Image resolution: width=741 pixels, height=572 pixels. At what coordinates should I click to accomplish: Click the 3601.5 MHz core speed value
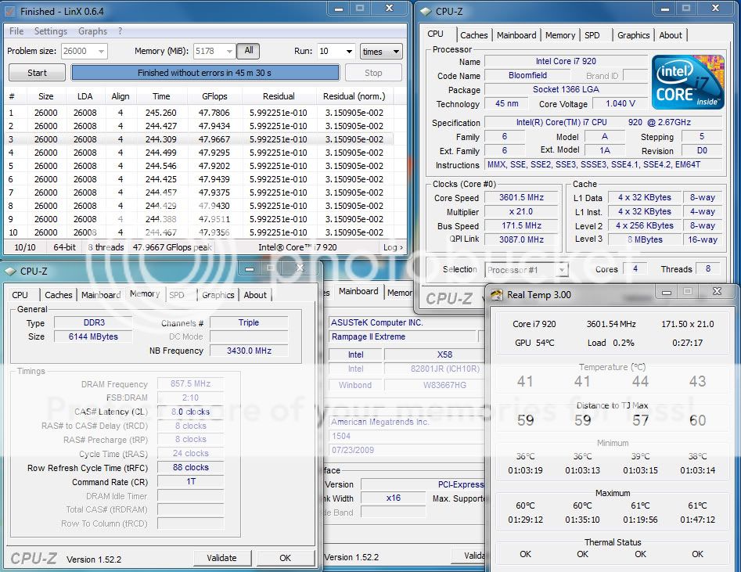pos(521,198)
